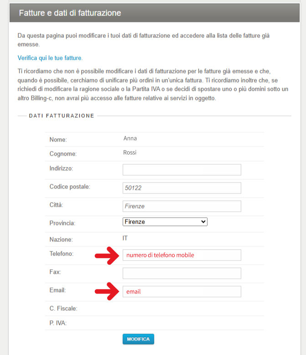The width and height of the screenshot is (306, 355).
Task: Click the Telefono input field
Action: point(182,255)
